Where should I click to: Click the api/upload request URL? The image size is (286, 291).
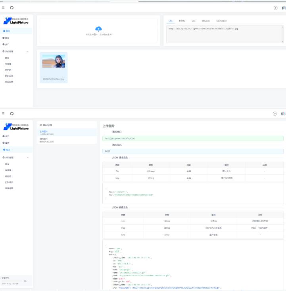pos(119,139)
